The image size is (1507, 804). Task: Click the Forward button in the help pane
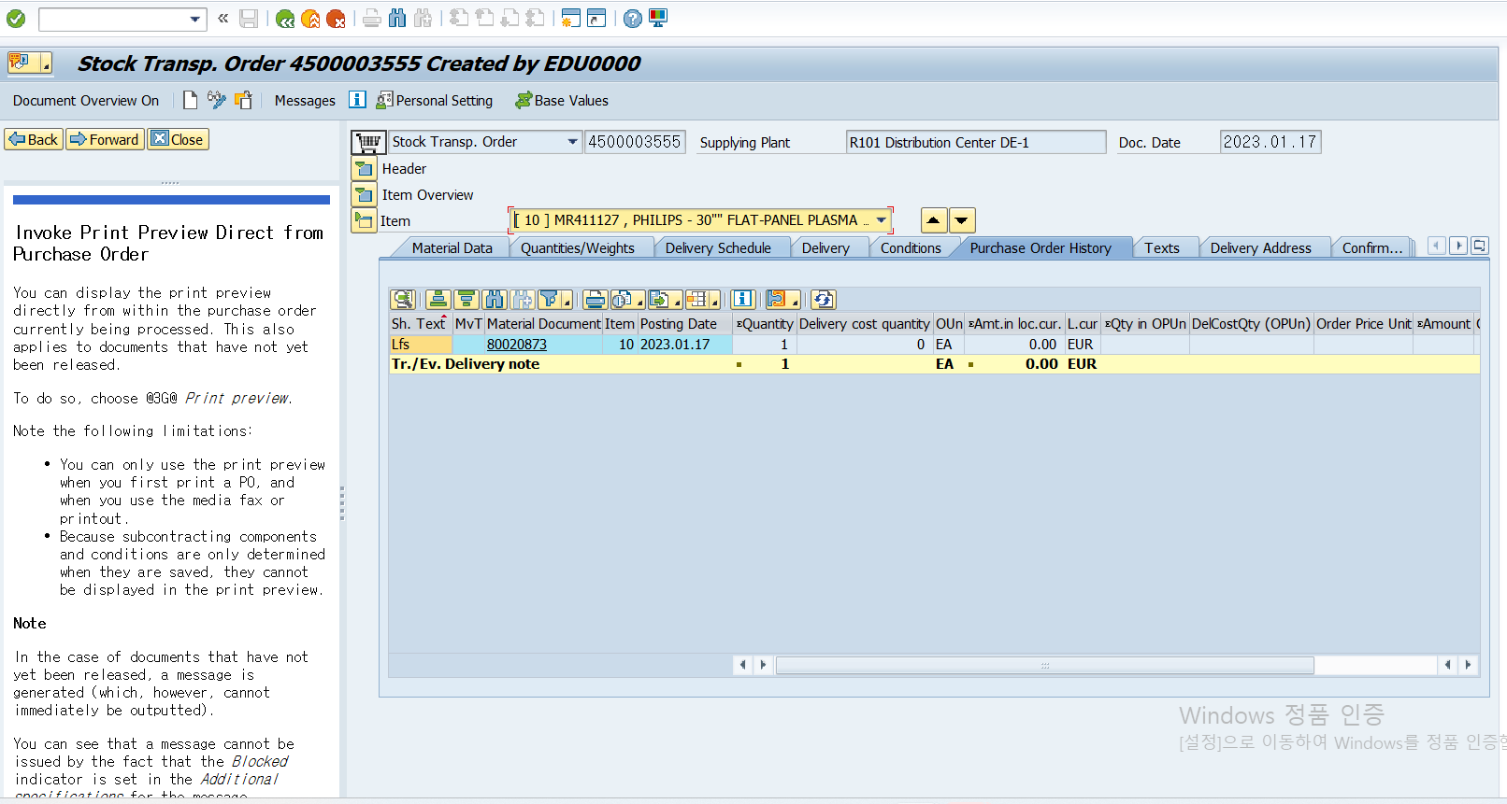coord(105,139)
